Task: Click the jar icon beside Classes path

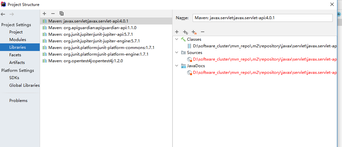Action: [189, 46]
